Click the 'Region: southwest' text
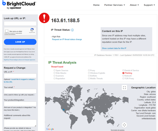Image resolution: width=158 pixels, height=131 pixels. pyautogui.click(x=148, y=97)
